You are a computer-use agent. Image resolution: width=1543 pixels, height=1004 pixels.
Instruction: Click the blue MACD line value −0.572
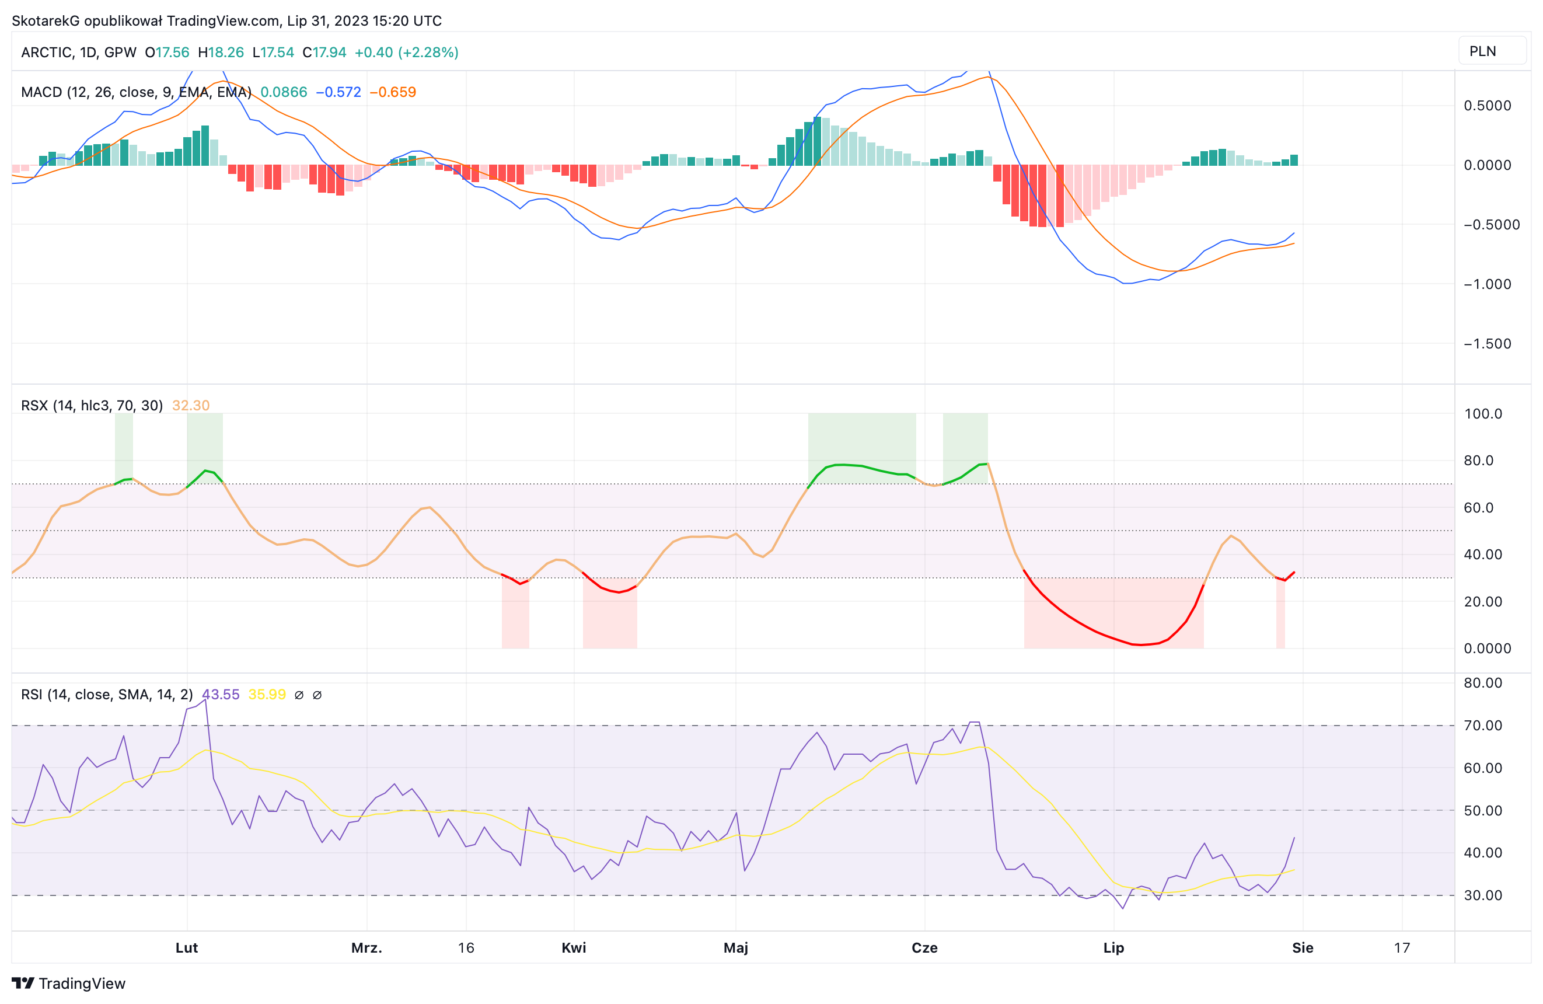coord(338,92)
